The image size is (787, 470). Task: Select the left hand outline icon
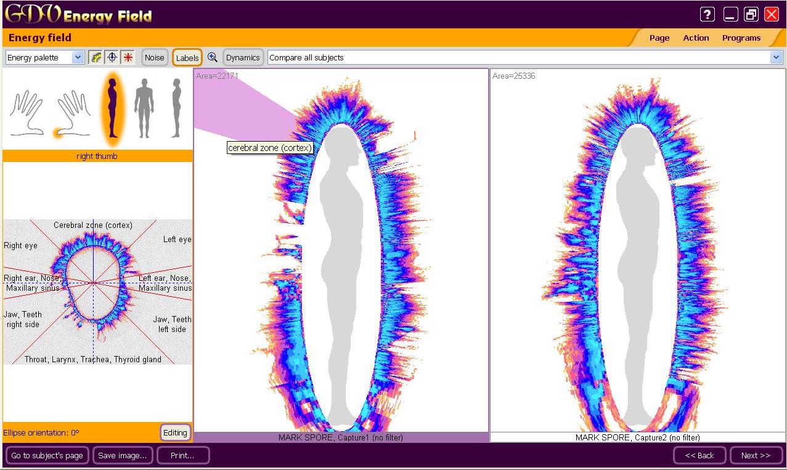pyautogui.click(x=26, y=113)
